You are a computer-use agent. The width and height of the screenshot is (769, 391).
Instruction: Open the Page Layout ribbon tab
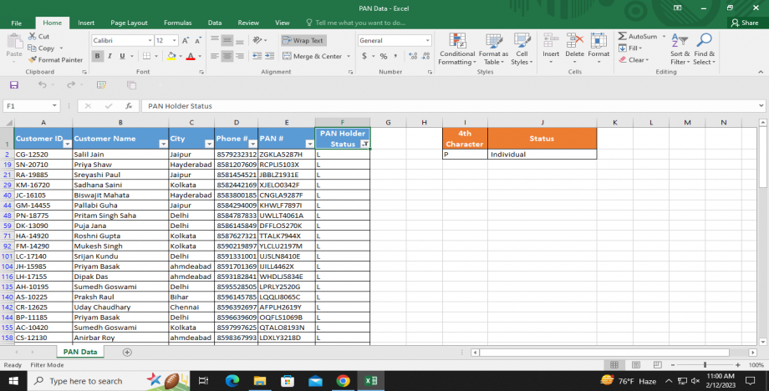point(129,23)
